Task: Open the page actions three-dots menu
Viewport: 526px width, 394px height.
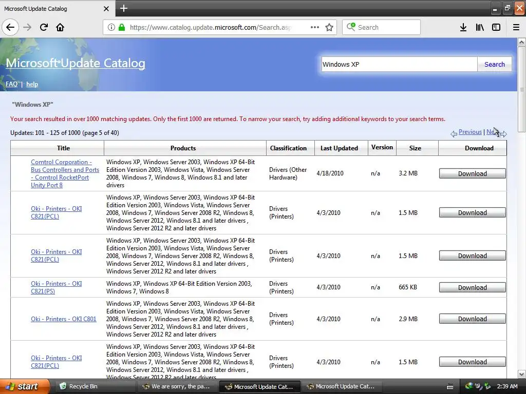Action: click(315, 27)
